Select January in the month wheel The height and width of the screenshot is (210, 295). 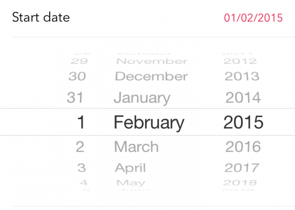coord(142,98)
